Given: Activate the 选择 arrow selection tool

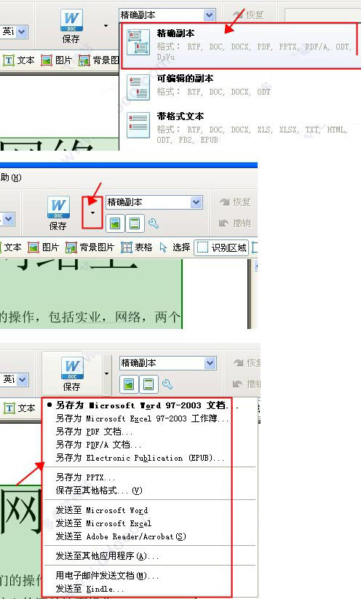Looking at the screenshot, I should pos(175,247).
